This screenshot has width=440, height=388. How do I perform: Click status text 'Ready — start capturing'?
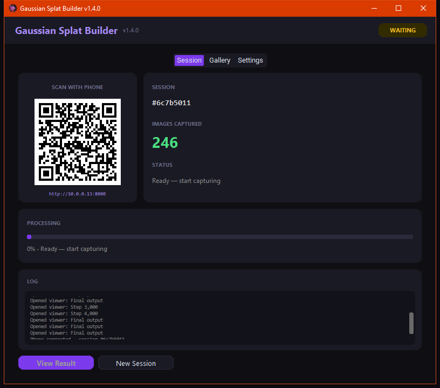187,181
